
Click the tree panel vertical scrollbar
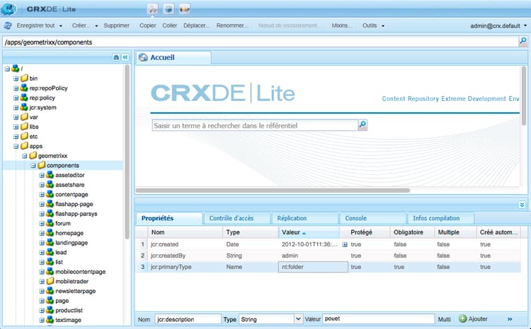pos(127,152)
